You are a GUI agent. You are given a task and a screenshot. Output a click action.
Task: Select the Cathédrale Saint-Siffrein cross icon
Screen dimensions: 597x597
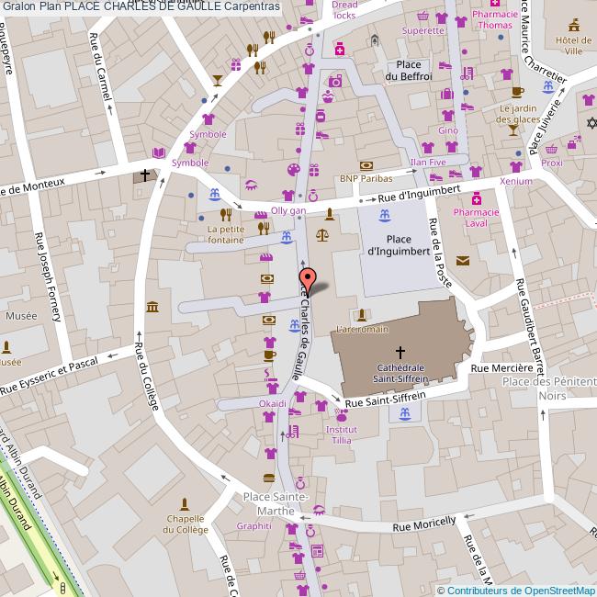point(400,352)
